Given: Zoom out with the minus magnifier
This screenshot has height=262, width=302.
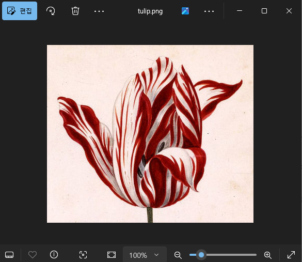Looking at the screenshot, I should (x=178, y=255).
